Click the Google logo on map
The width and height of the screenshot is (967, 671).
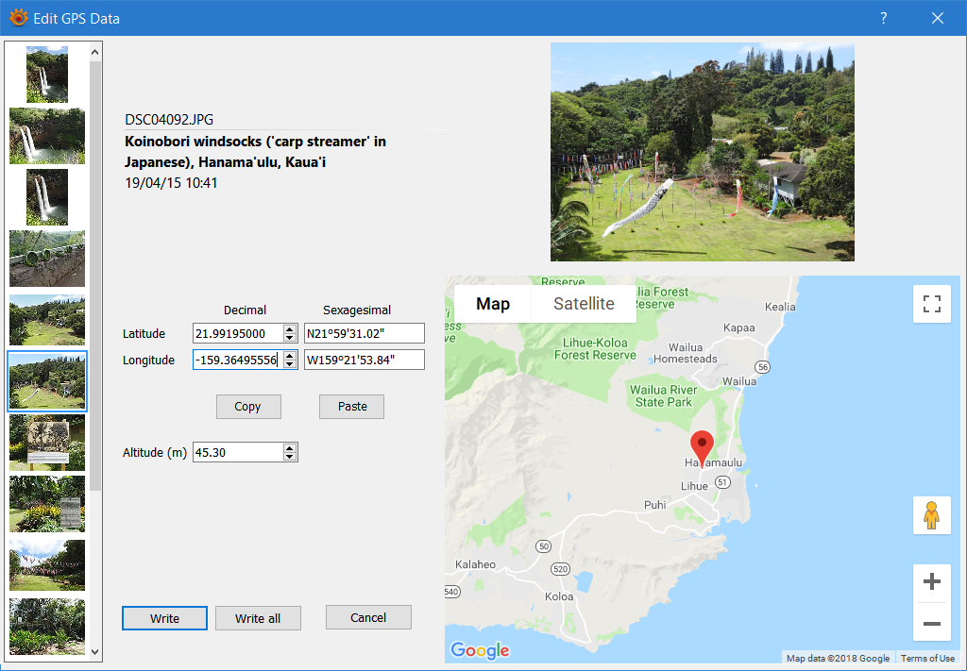click(480, 650)
